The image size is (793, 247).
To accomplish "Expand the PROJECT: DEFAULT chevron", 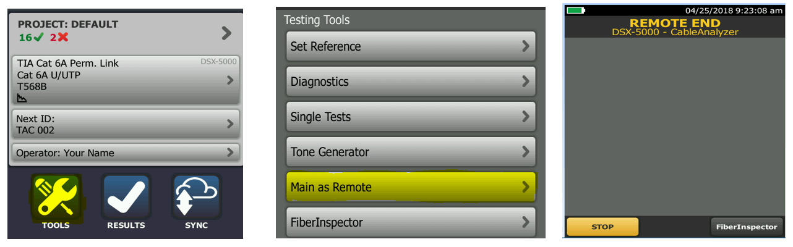I will (226, 33).
